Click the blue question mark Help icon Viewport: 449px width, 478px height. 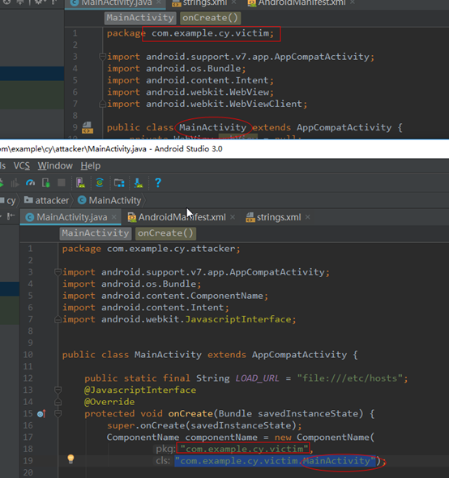click(158, 183)
